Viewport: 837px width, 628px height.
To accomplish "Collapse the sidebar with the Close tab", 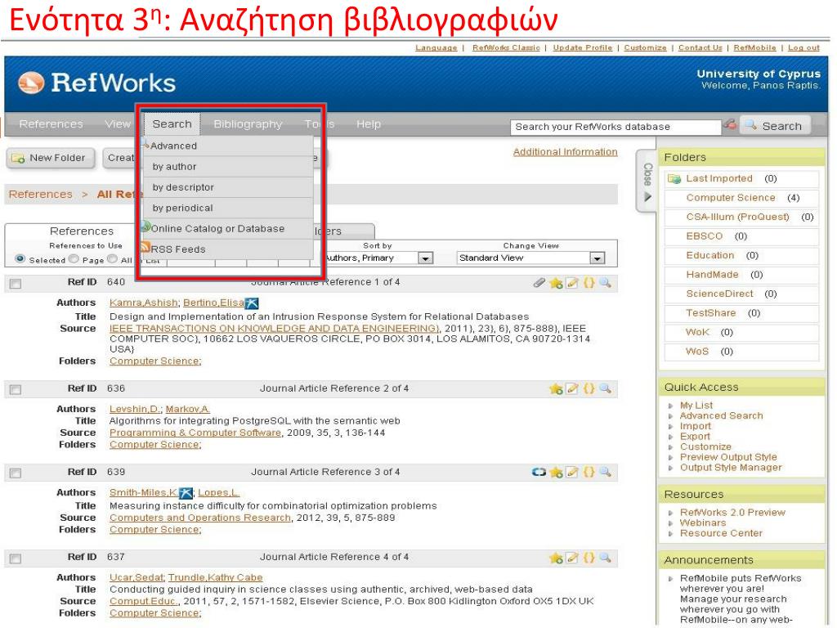I will click(647, 182).
